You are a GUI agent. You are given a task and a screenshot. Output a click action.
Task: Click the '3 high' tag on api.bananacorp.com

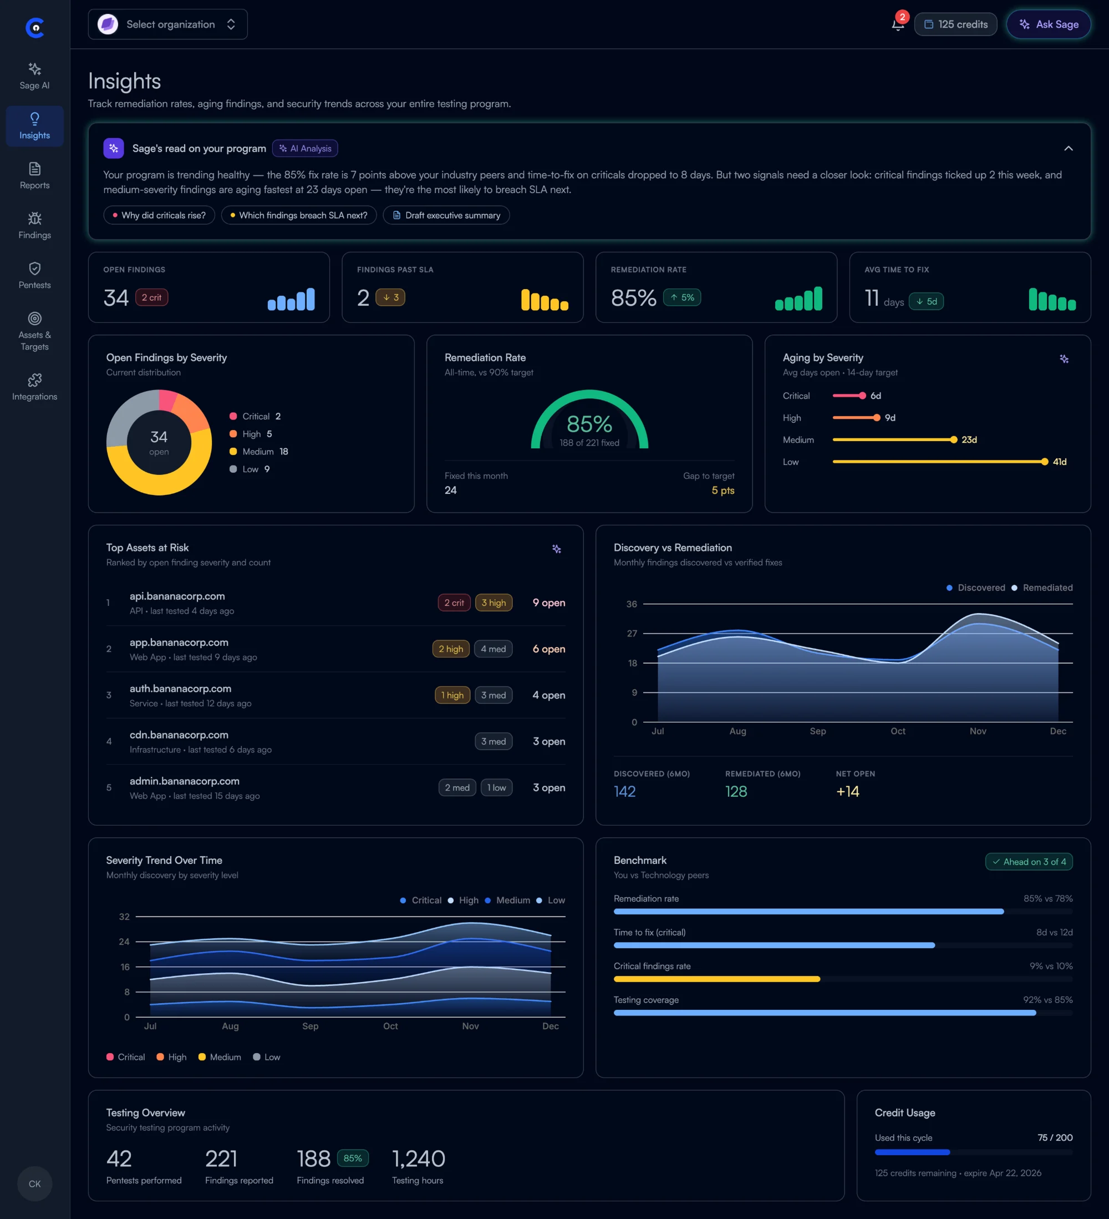[x=494, y=603]
